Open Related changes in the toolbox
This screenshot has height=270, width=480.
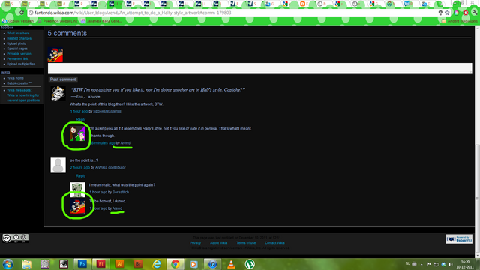[19, 38]
